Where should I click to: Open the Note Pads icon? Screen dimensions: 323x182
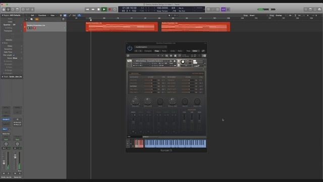point(310,9)
